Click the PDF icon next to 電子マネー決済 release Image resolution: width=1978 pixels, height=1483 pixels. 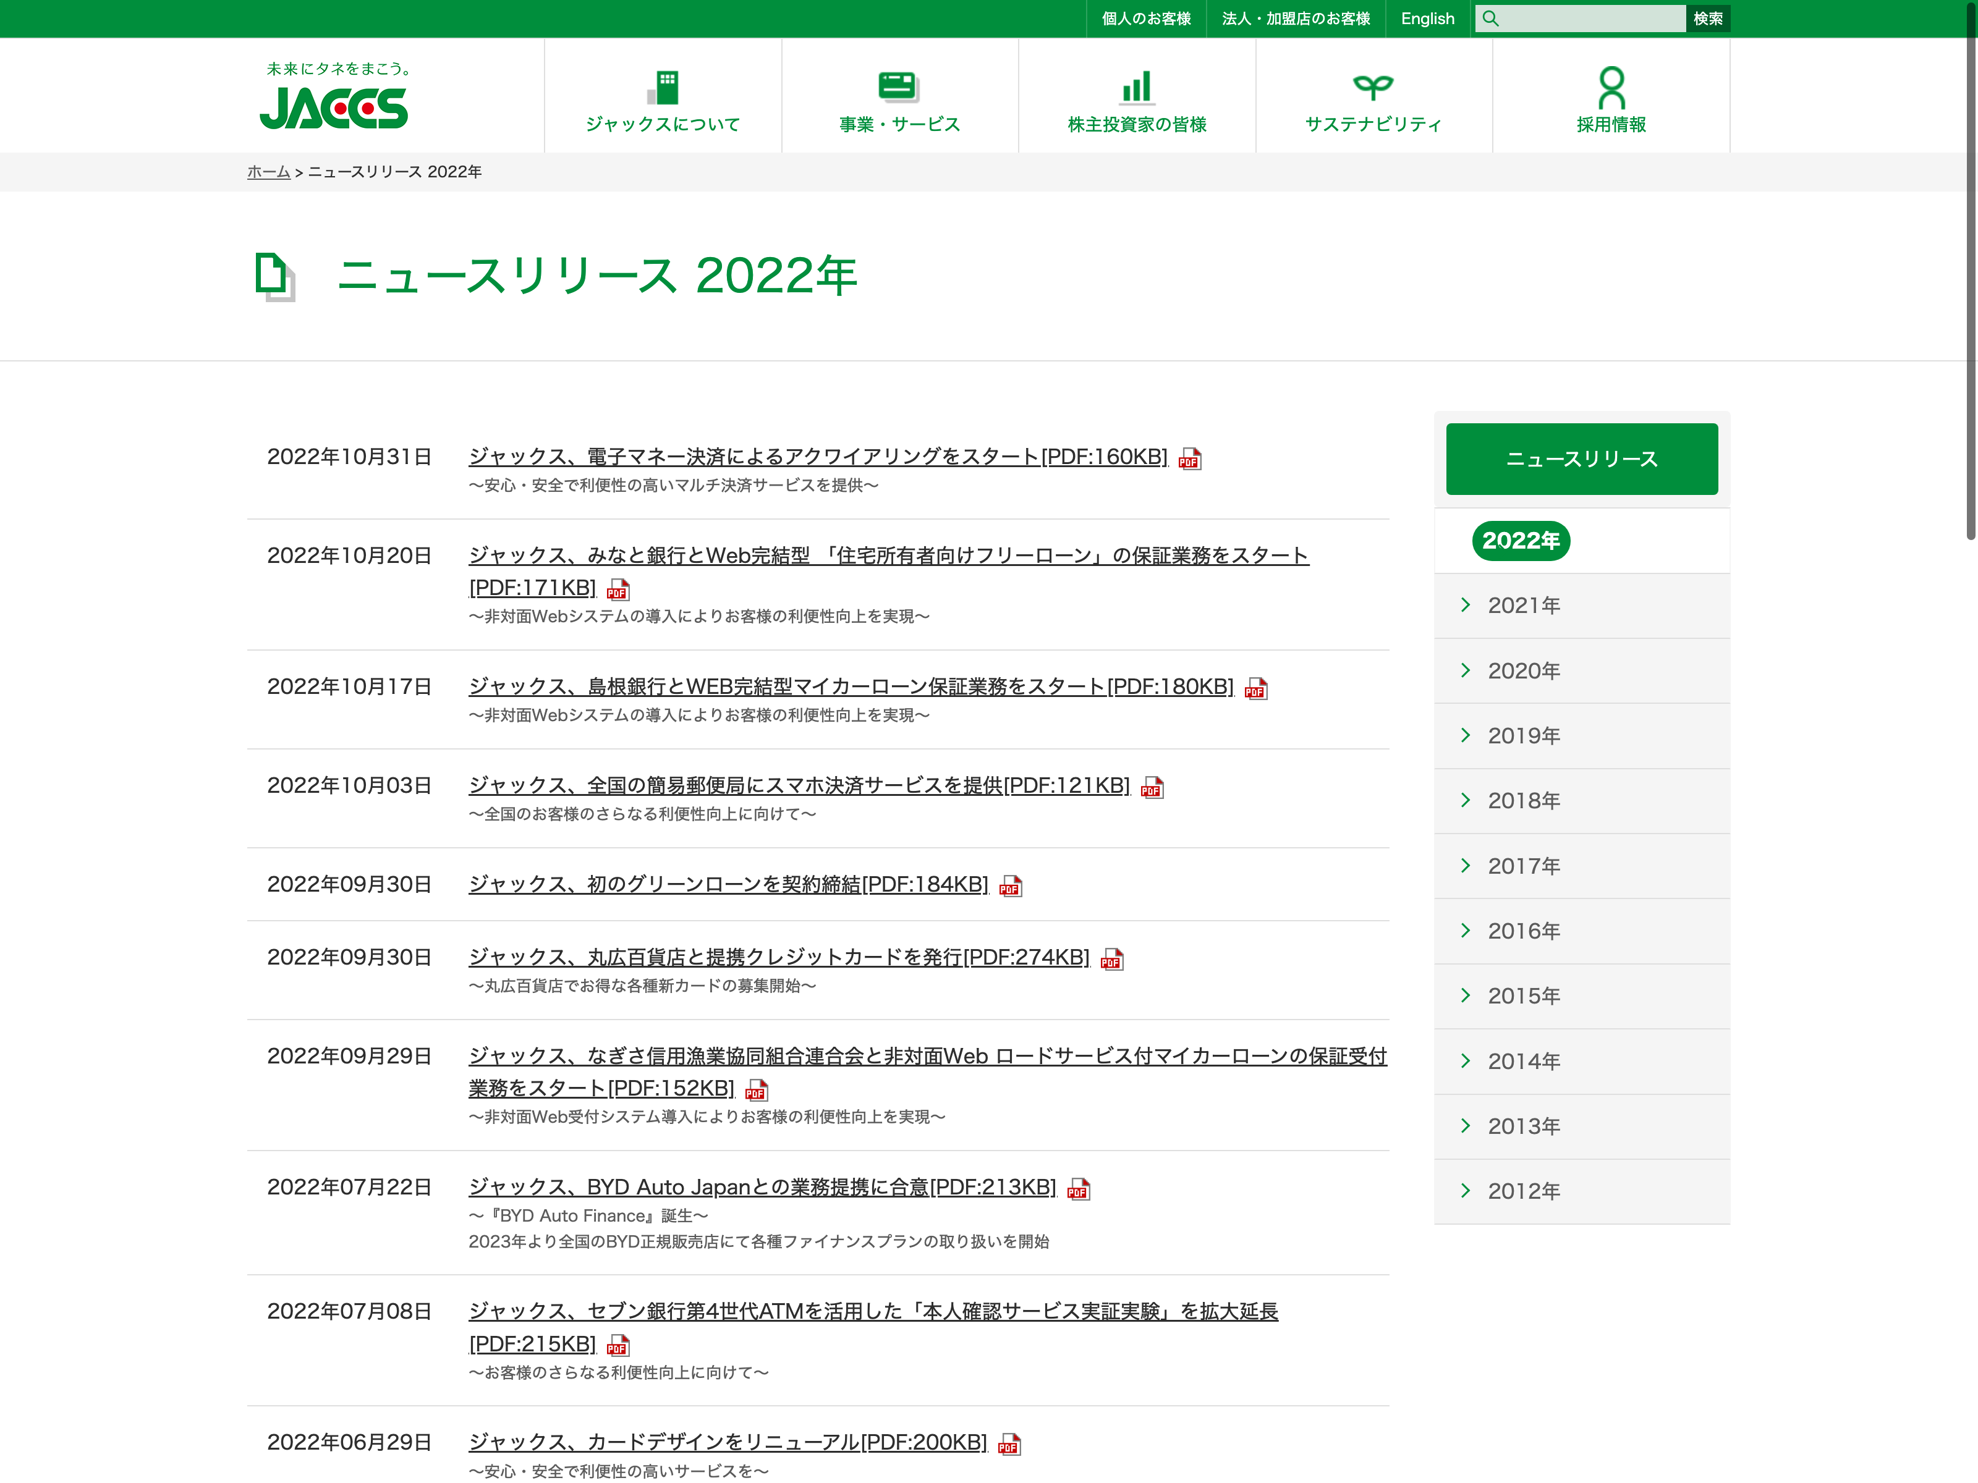[x=1189, y=460]
